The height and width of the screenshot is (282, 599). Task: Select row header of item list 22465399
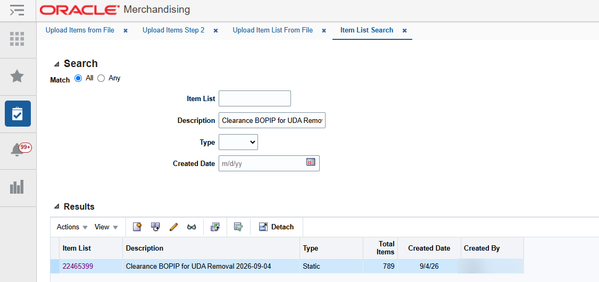[x=55, y=267]
